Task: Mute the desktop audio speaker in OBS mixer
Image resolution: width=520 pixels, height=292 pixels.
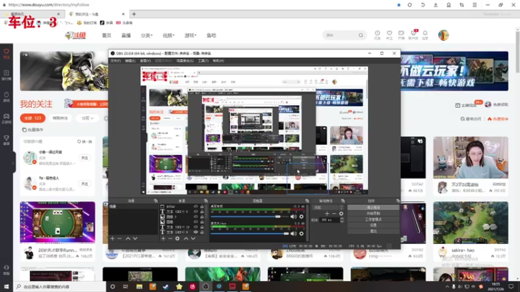Action: (294, 217)
